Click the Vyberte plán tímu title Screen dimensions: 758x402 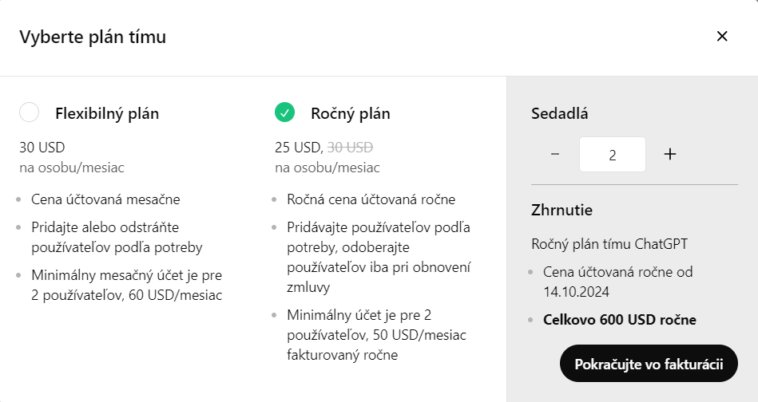point(93,37)
